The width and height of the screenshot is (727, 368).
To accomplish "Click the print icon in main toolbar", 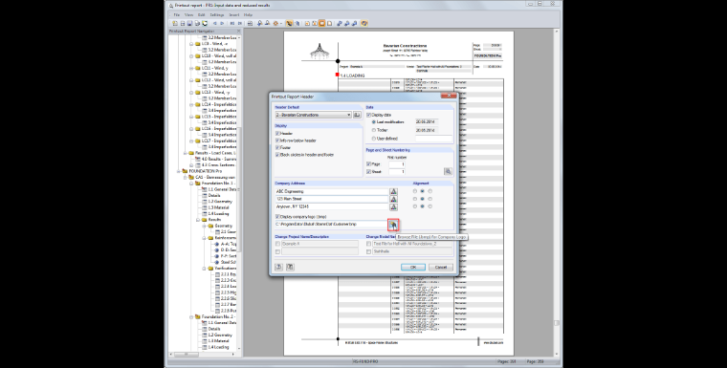I will (x=197, y=23).
